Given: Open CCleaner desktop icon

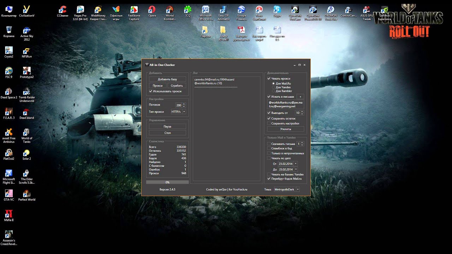Looking at the screenshot, I should (63, 12).
